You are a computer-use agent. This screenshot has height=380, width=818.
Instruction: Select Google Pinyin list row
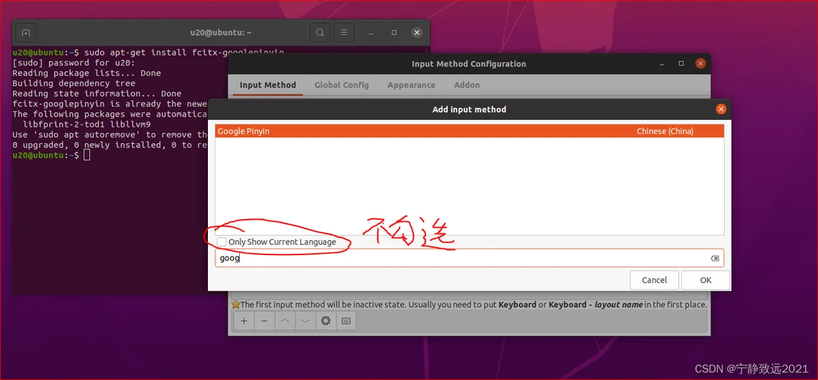click(469, 131)
